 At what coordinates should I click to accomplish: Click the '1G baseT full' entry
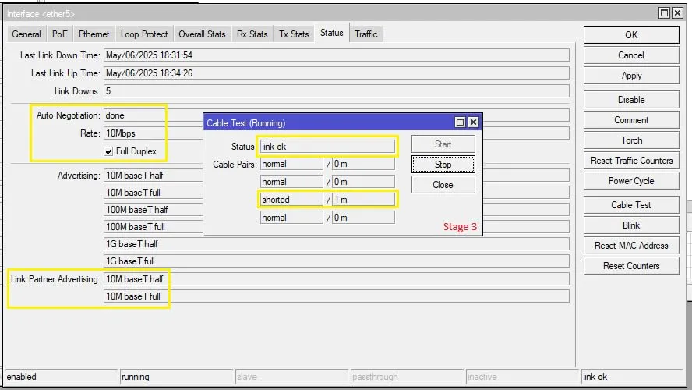337,261
